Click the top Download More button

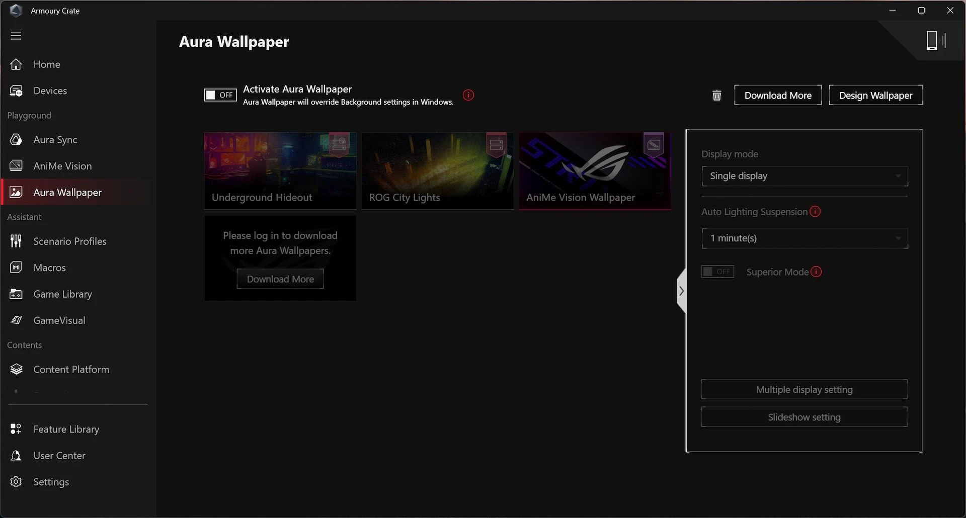click(778, 96)
